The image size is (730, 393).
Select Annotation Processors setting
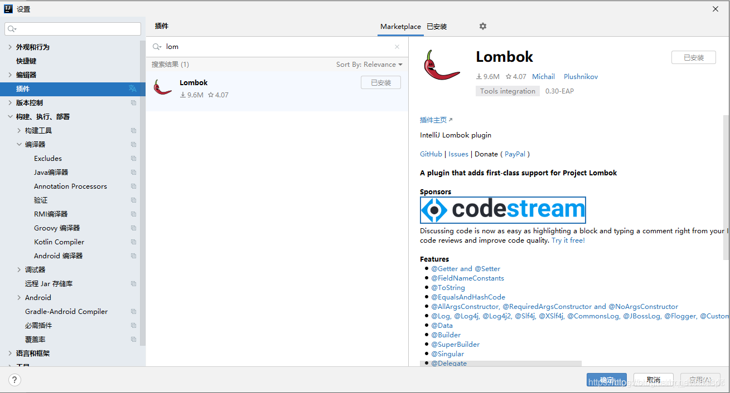[x=70, y=186]
